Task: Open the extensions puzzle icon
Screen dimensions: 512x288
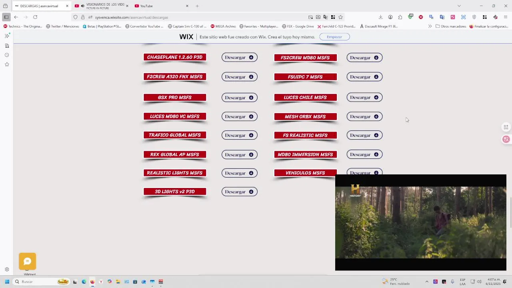Action: click(x=400, y=17)
